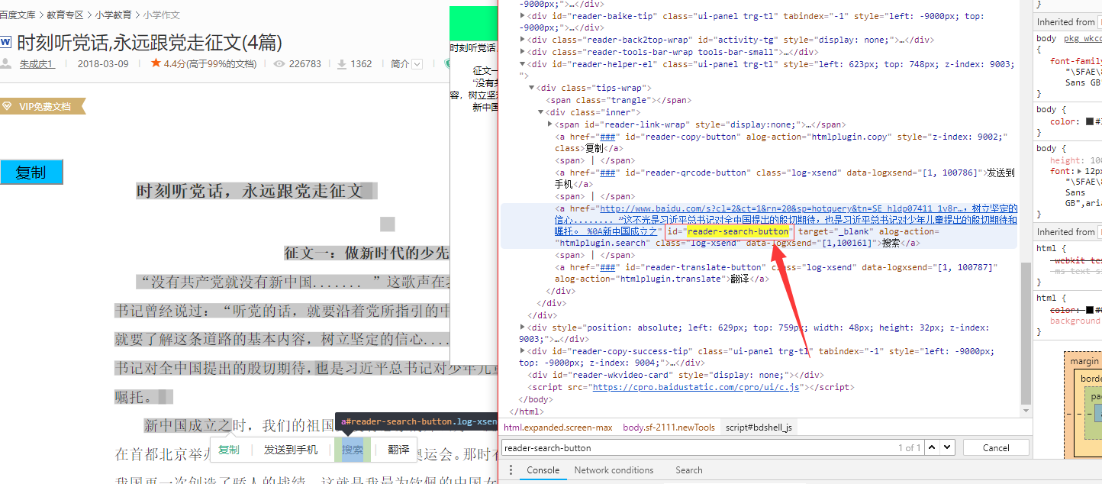
Task: Open the 简介 dropdown arrow
Action: pos(417,64)
